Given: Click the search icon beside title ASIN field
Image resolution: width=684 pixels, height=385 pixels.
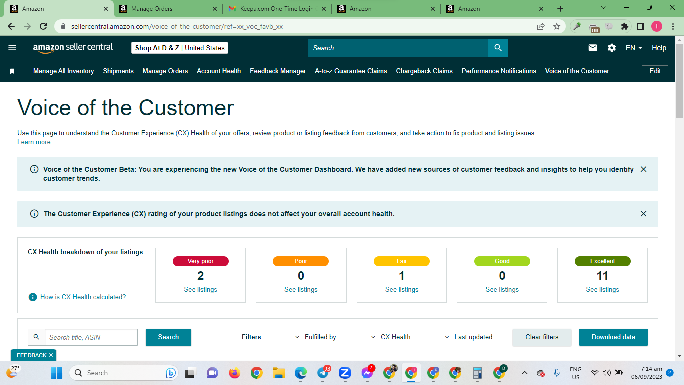Looking at the screenshot, I should 36,337.
